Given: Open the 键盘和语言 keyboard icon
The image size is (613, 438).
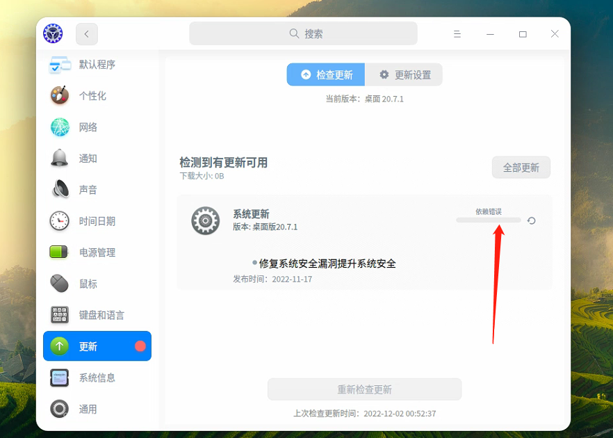Looking at the screenshot, I should click(59, 314).
